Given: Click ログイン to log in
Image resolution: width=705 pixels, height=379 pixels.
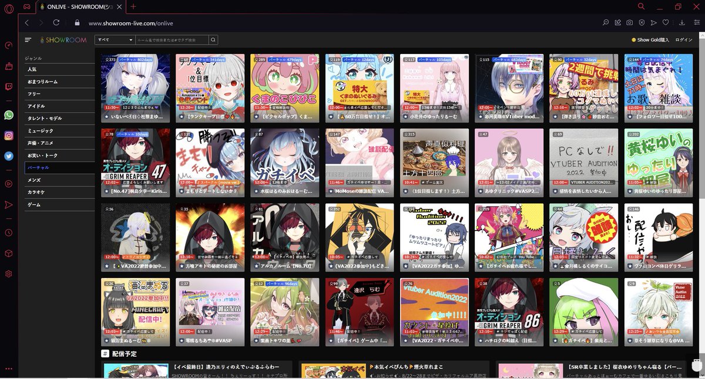Looking at the screenshot, I should [684, 40].
